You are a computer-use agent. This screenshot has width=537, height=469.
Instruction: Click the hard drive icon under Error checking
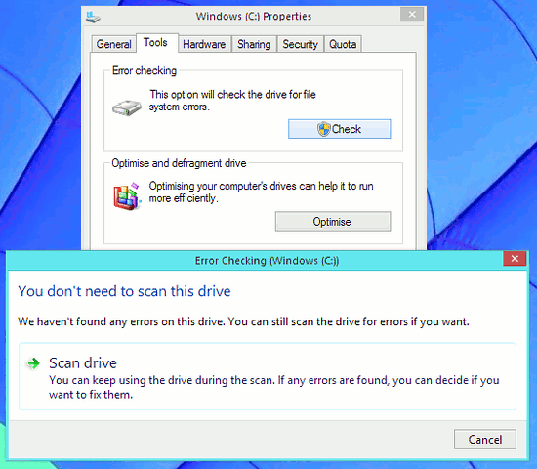pyautogui.click(x=127, y=107)
